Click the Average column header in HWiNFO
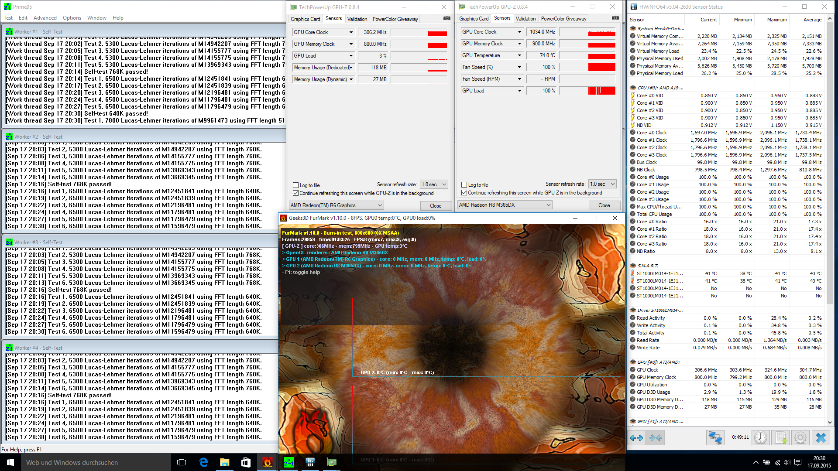This screenshot has height=471, width=838. click(812, 20)
